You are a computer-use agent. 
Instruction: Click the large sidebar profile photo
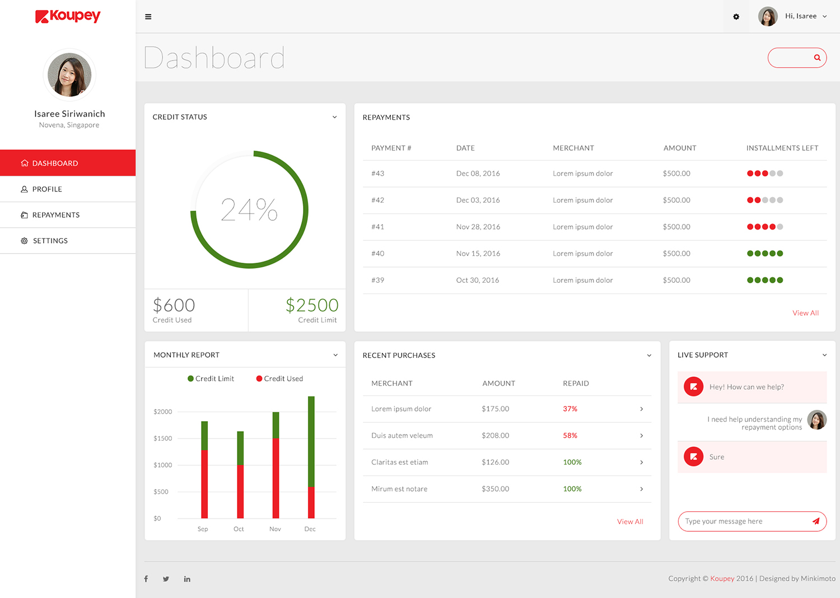tap(69, 75)
